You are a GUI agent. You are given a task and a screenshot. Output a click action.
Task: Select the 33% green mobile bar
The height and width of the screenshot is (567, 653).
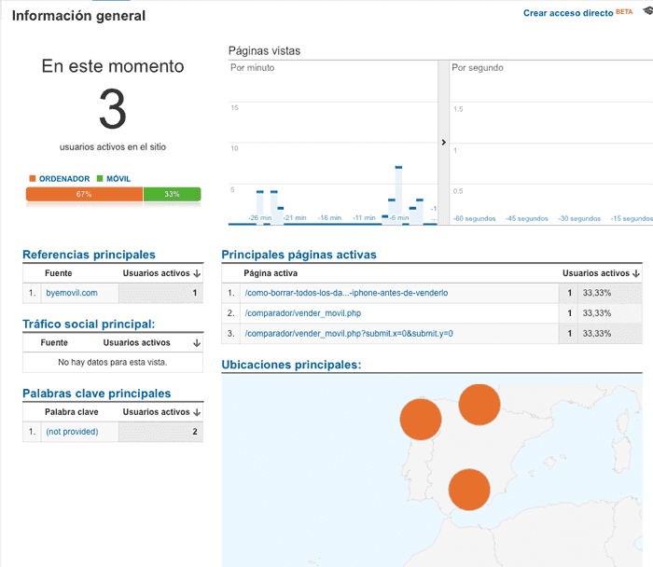[x=172, y=194]
